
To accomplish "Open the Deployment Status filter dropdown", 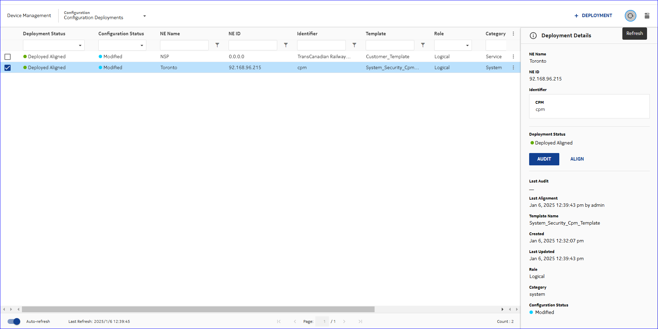I will 80,45.
